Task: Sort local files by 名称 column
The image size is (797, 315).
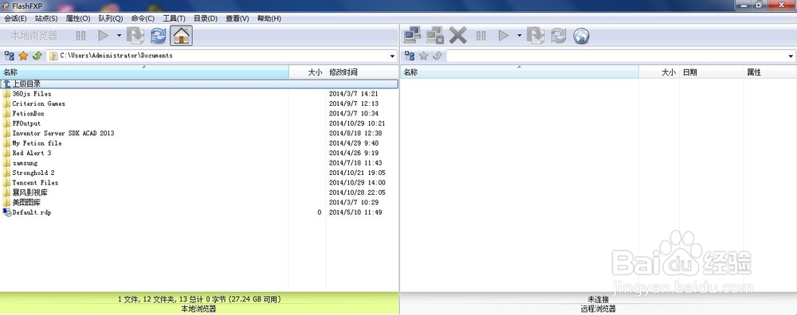Action: 144,72
